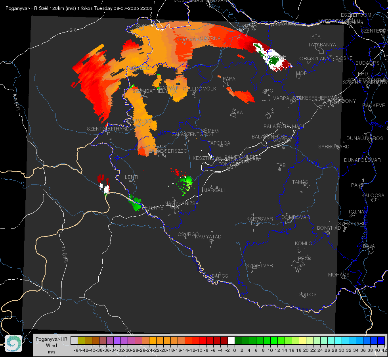Click the MARCALI label

[x=214, y=190]
